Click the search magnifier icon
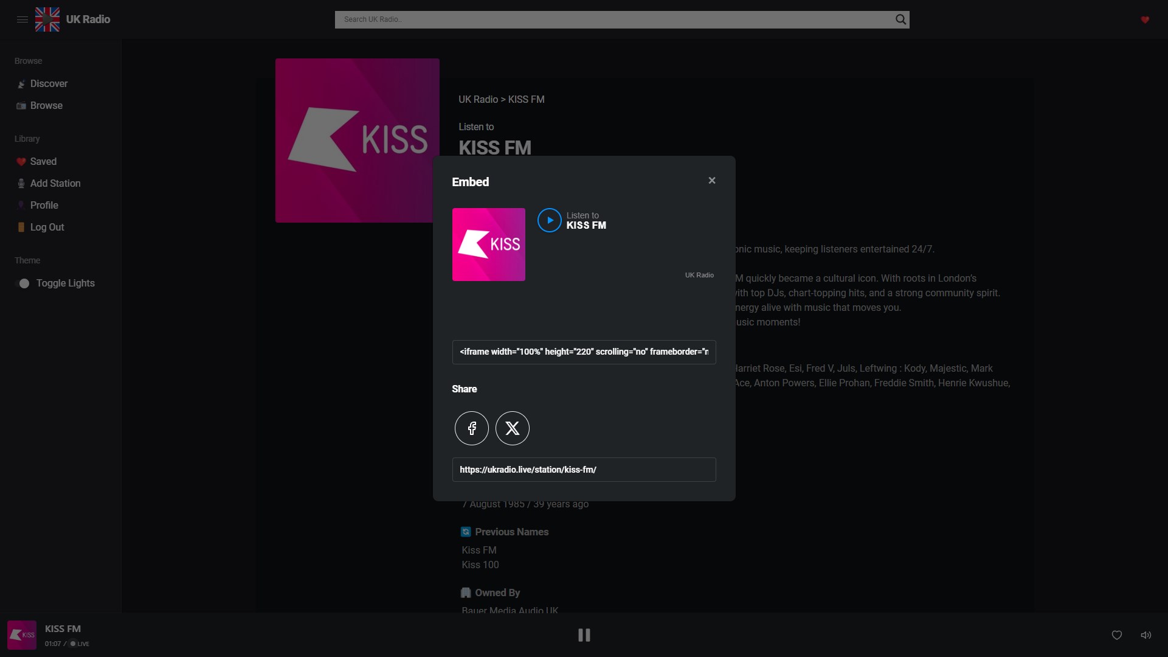The height and width of the screenshot is (657, 1168). coord(900,19)
